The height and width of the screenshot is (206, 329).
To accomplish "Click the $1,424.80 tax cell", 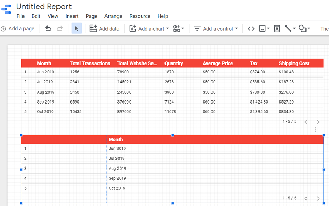I will [x=259, y=102].
